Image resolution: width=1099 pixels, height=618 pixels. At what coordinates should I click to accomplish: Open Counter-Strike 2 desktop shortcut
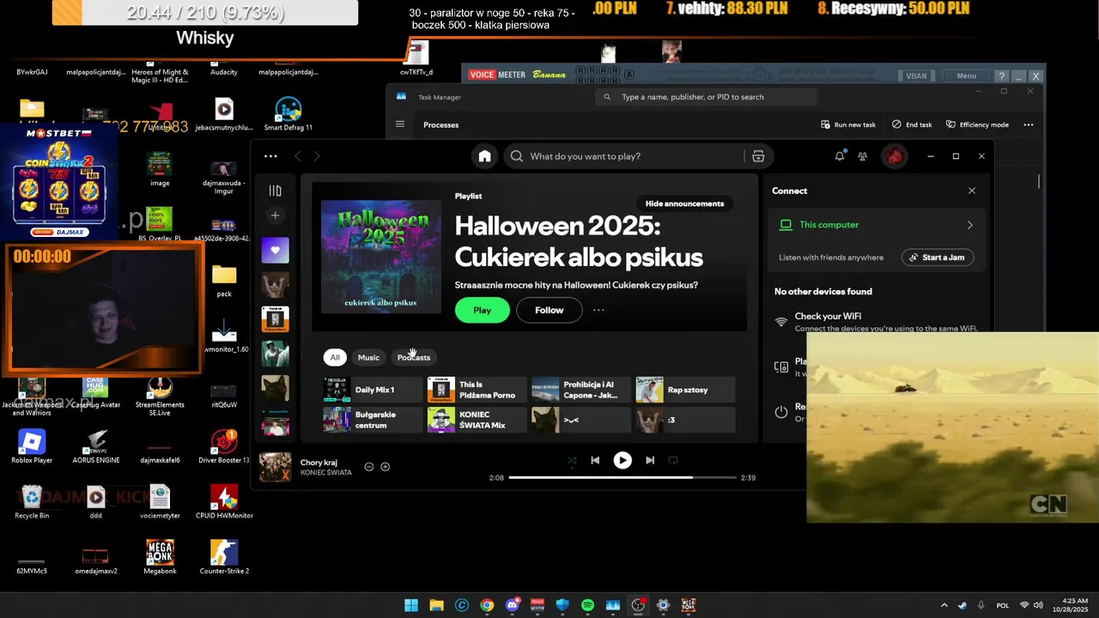coord(224,557)
